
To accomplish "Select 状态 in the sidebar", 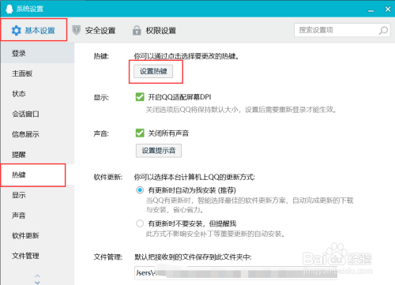I will pos(37,94).
